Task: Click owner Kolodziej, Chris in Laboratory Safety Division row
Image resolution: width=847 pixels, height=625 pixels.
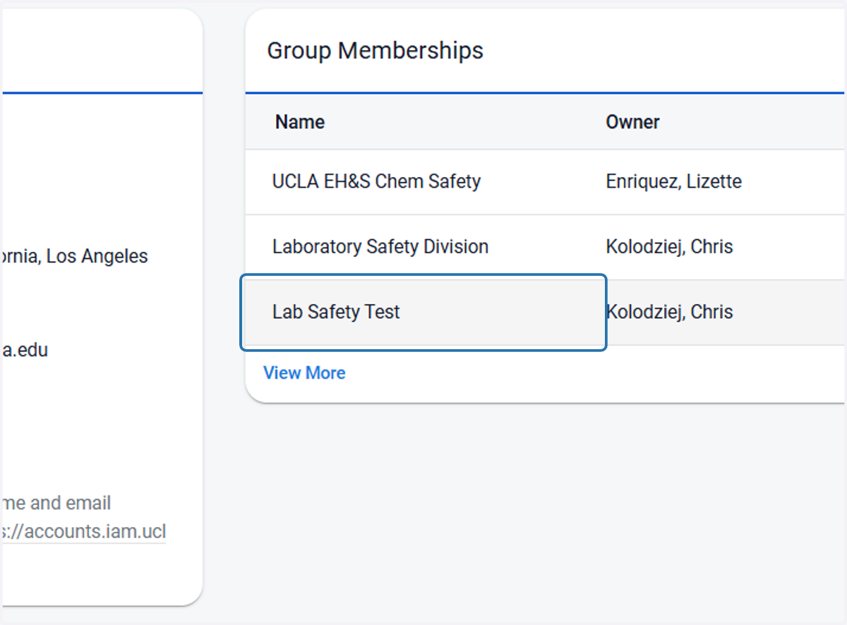Action: (669, 247)
